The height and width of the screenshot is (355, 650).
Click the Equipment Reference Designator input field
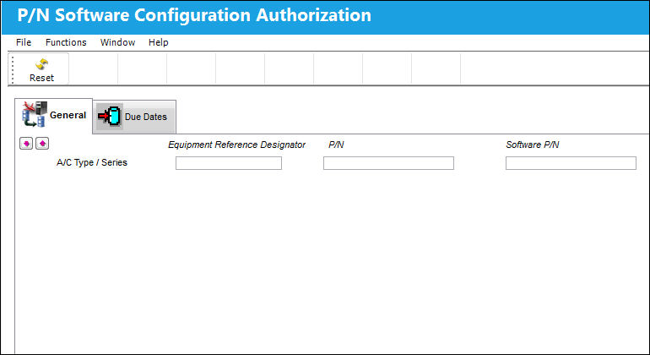tap(229, 163)
